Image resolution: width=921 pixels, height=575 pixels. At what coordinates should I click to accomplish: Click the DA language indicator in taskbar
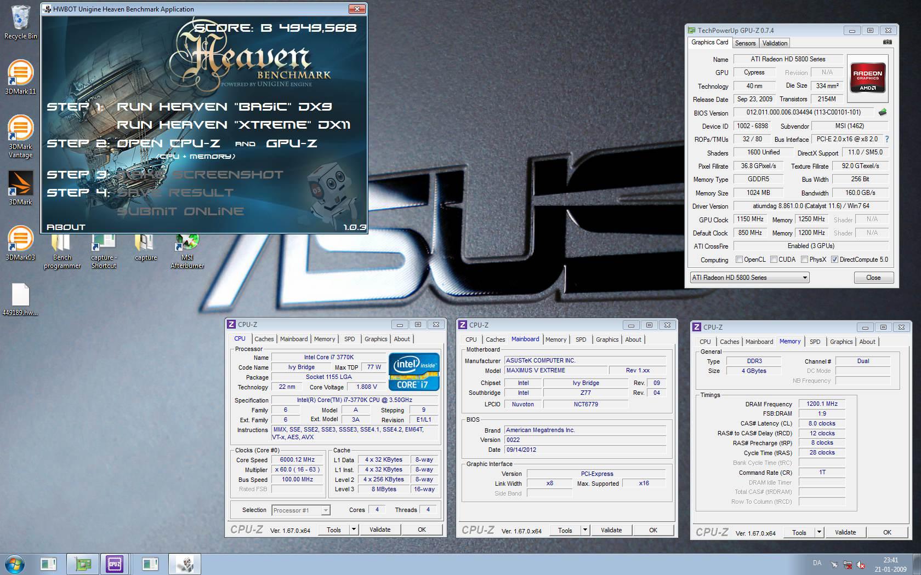[x=817, y=563]
